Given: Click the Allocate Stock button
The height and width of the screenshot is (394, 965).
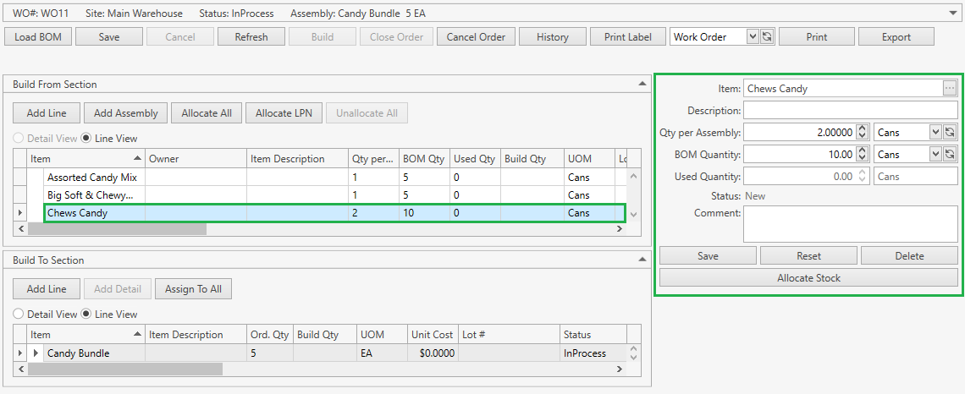Looking at the screenshot, I should [810, 278].
